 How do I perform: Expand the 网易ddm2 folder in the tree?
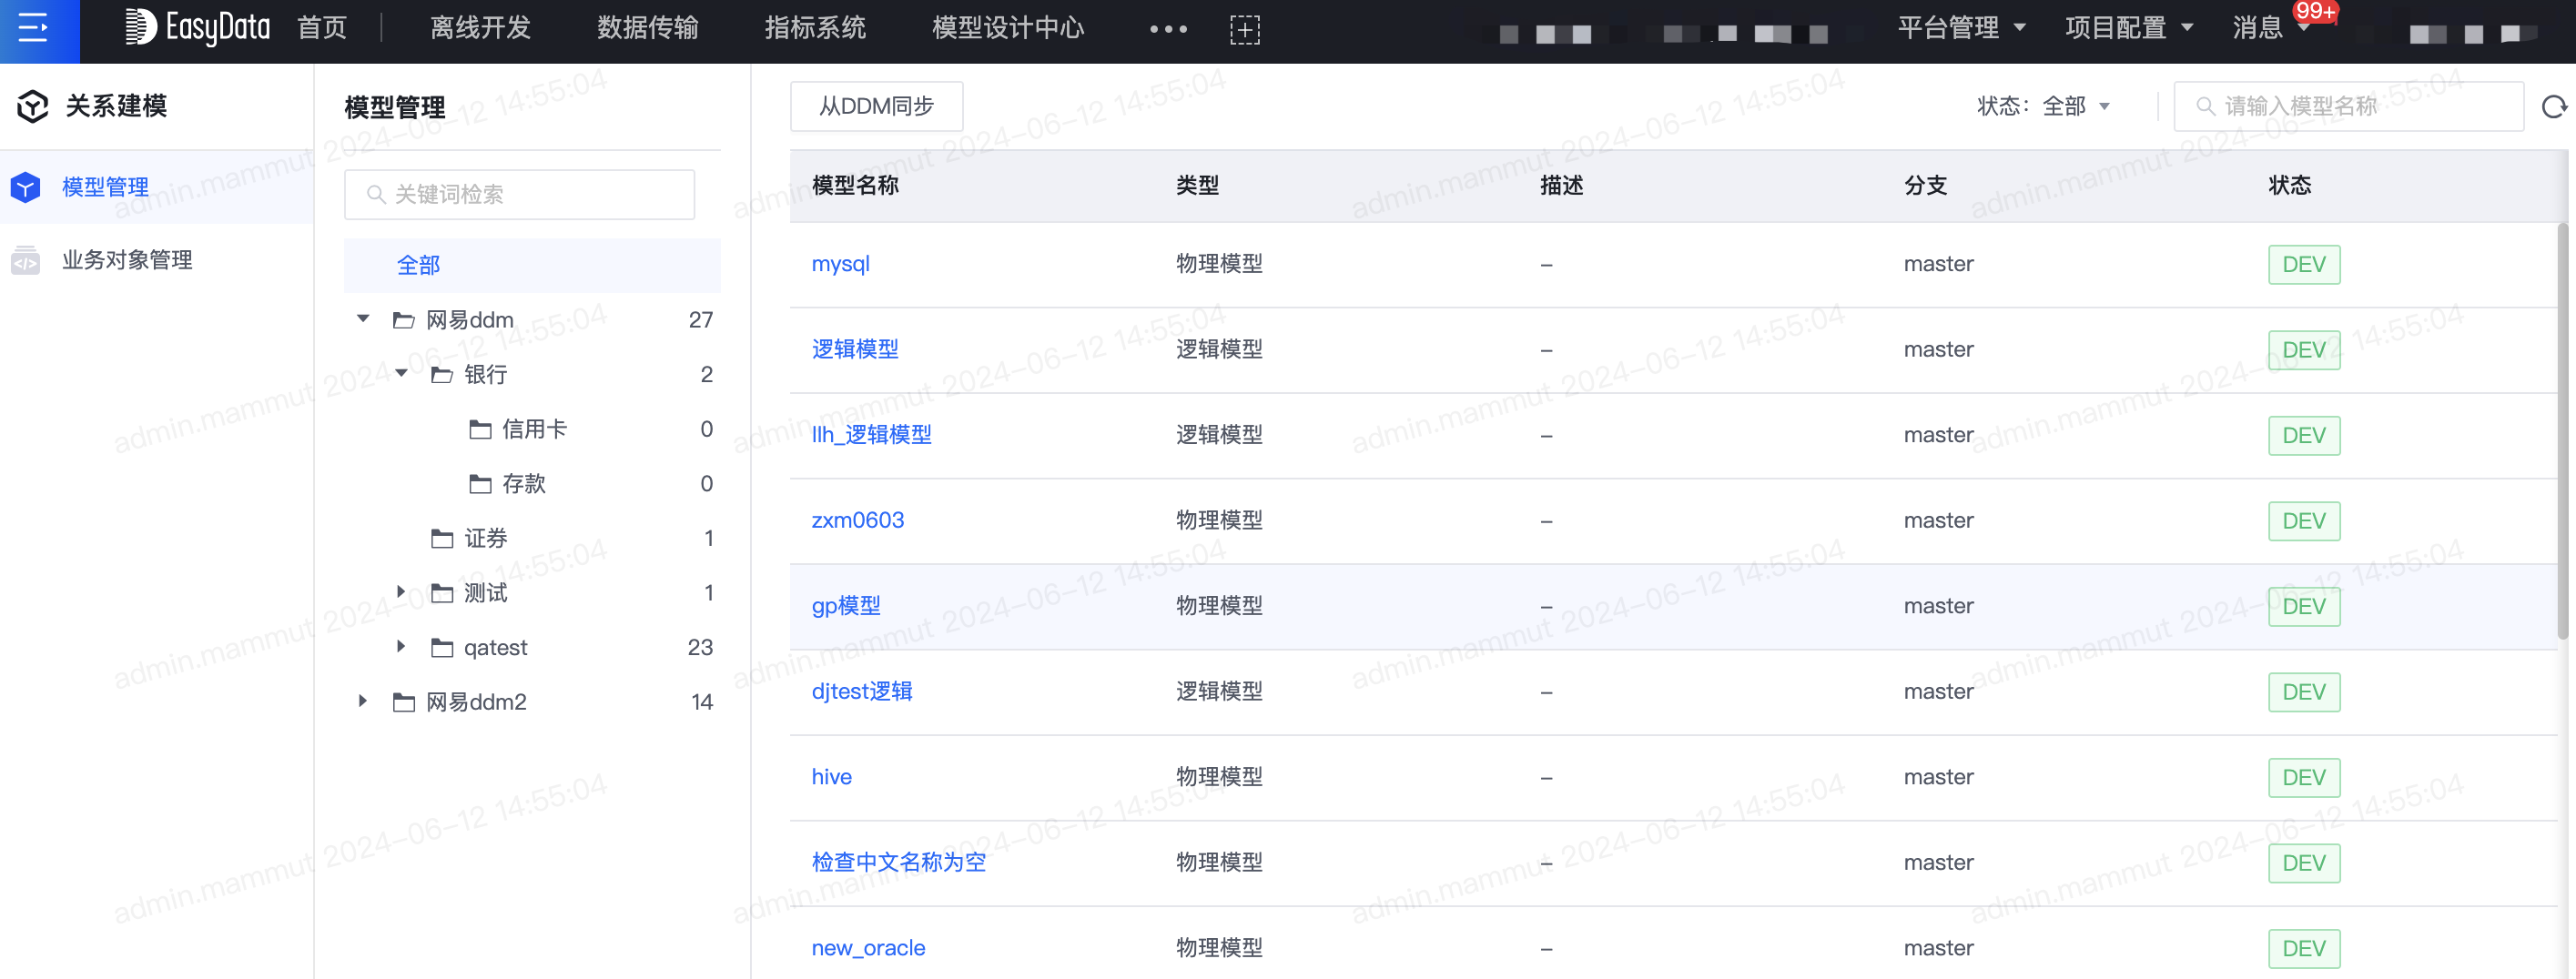point(363,701)
